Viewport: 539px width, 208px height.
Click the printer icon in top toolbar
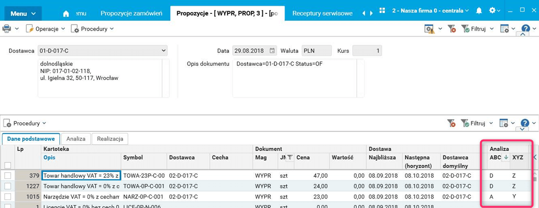(x=6, y=29)
